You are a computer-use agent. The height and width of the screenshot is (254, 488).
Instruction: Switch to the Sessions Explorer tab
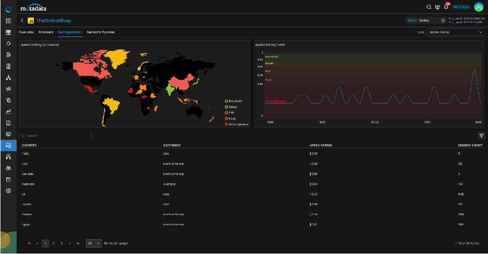[101, 32]
